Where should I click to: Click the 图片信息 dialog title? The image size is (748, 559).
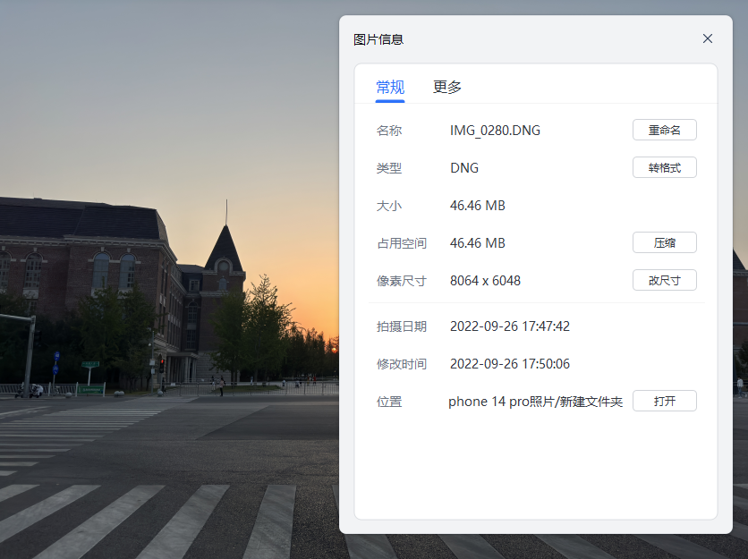coord(378,39)
